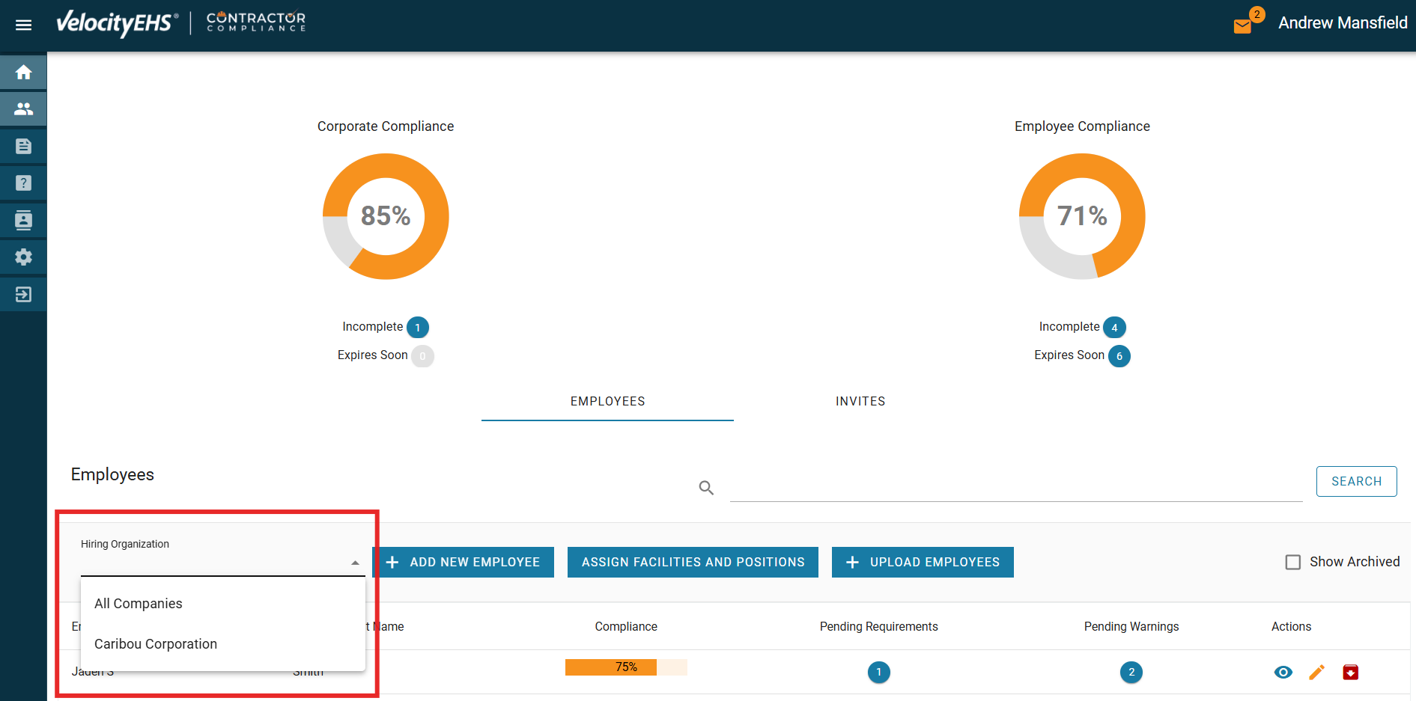This screenshot has width=1416, height=701.
Task: Archive employee with red archive icon
Action: click(x=1350, y=672)
